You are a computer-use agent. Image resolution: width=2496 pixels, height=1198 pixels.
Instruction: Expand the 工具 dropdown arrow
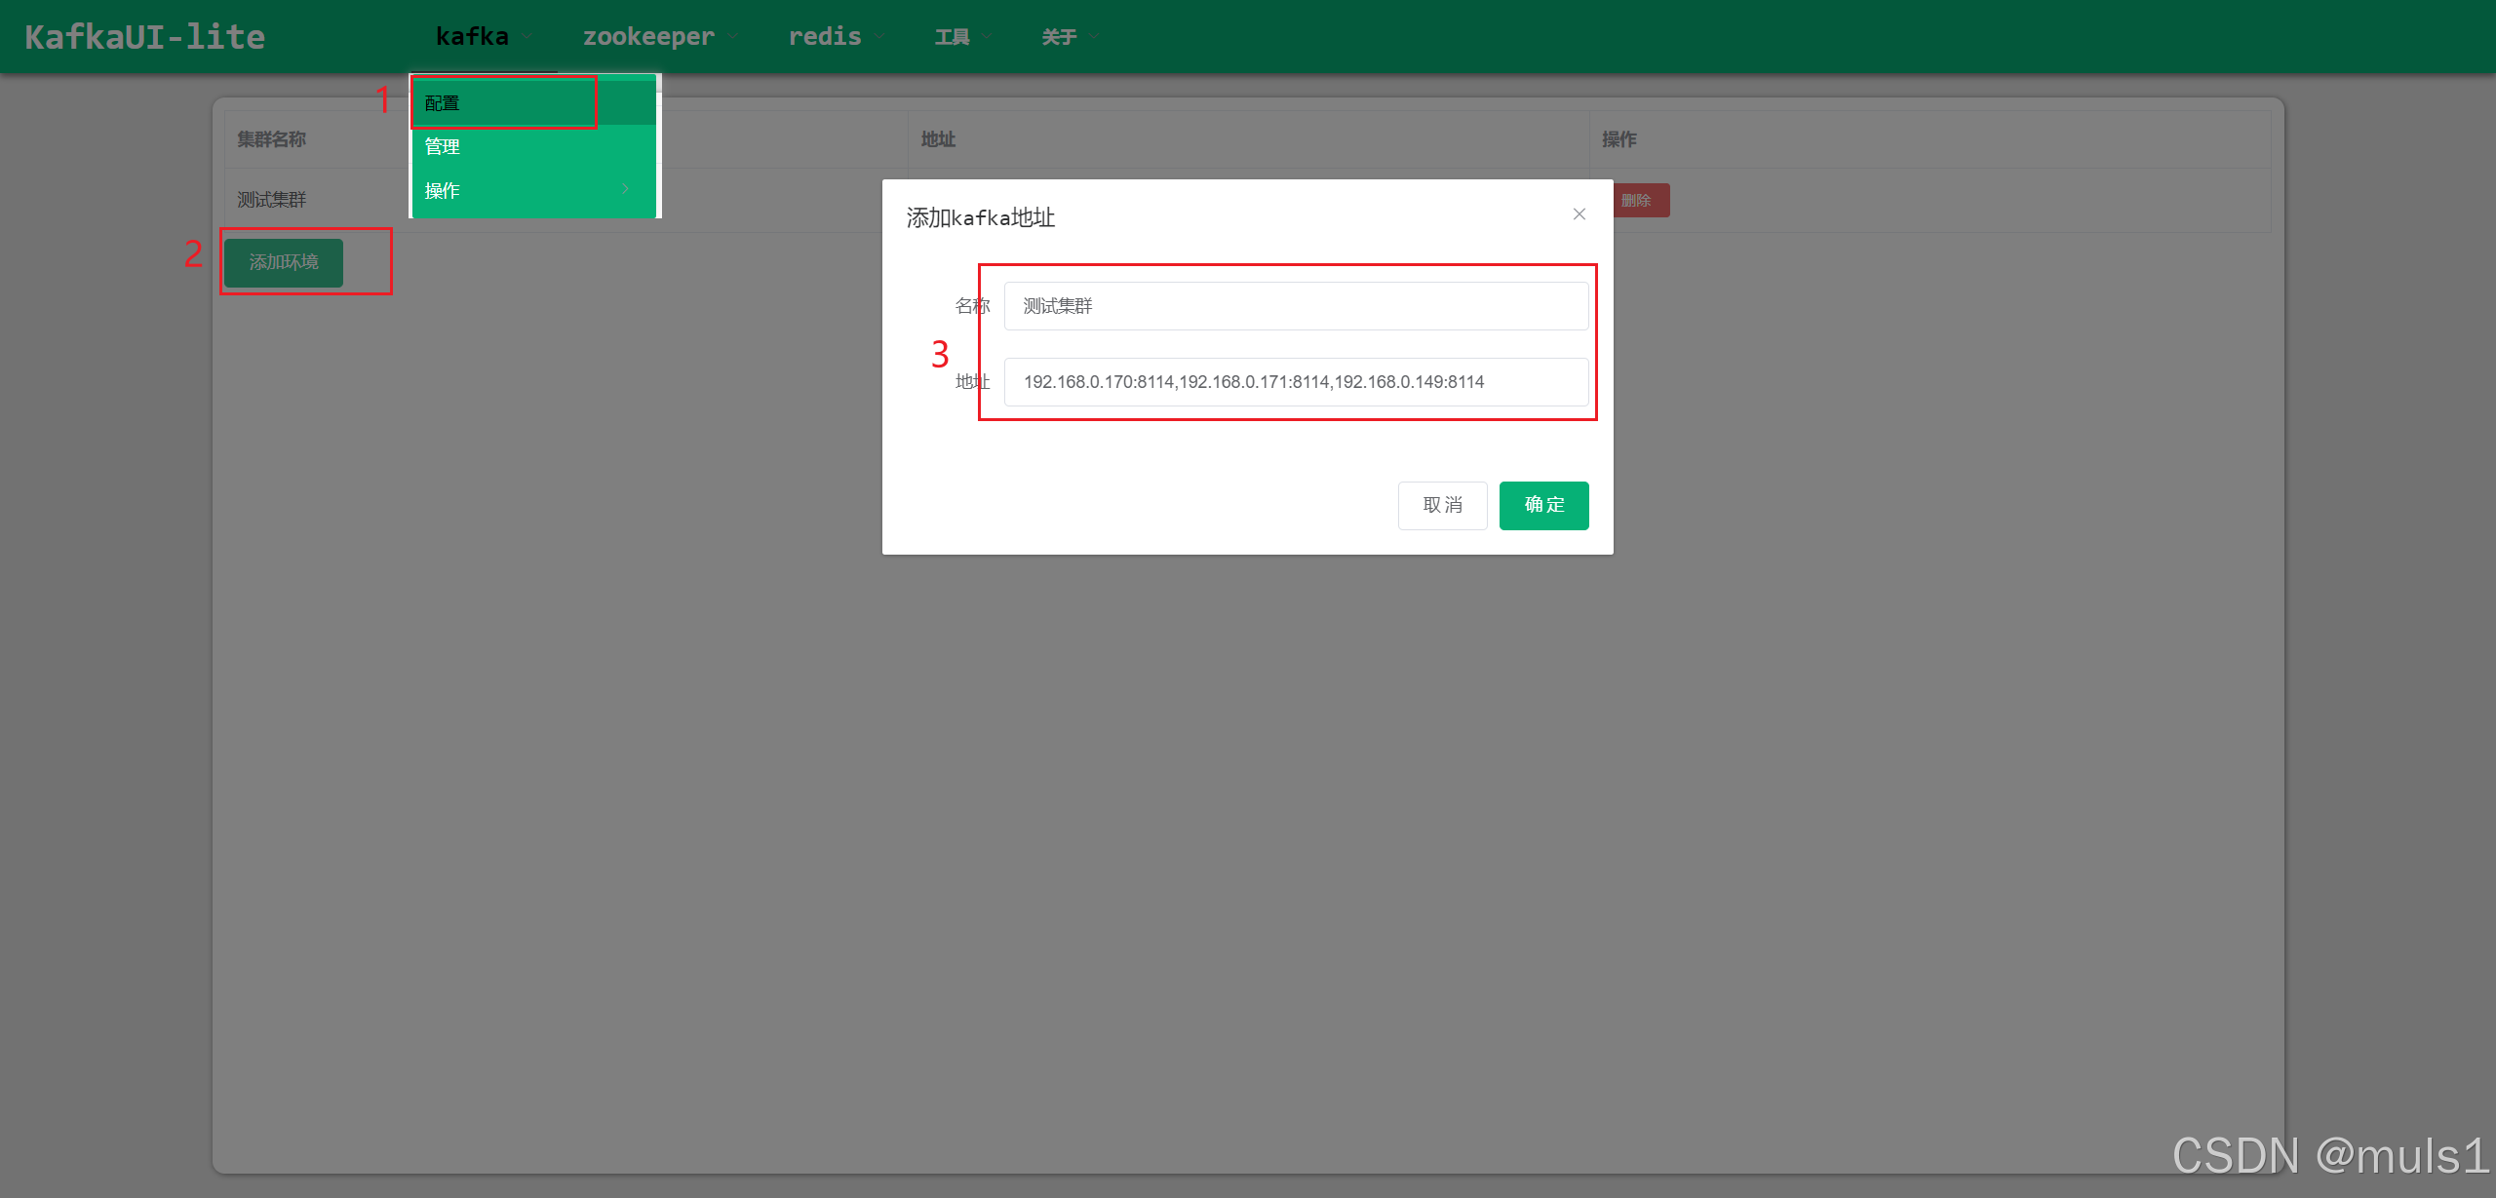point(987,37)
